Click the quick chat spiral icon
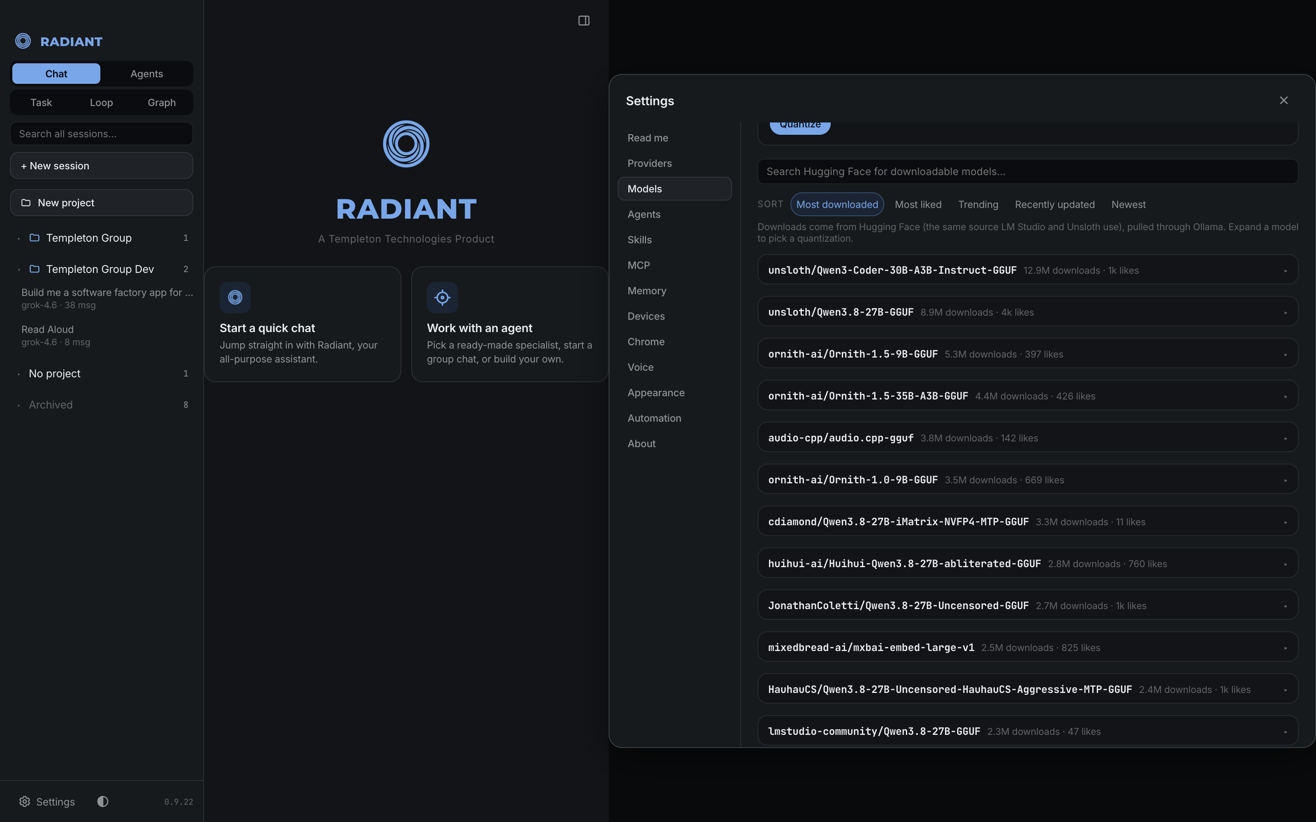1316x822 pixels. click(235, 298)
